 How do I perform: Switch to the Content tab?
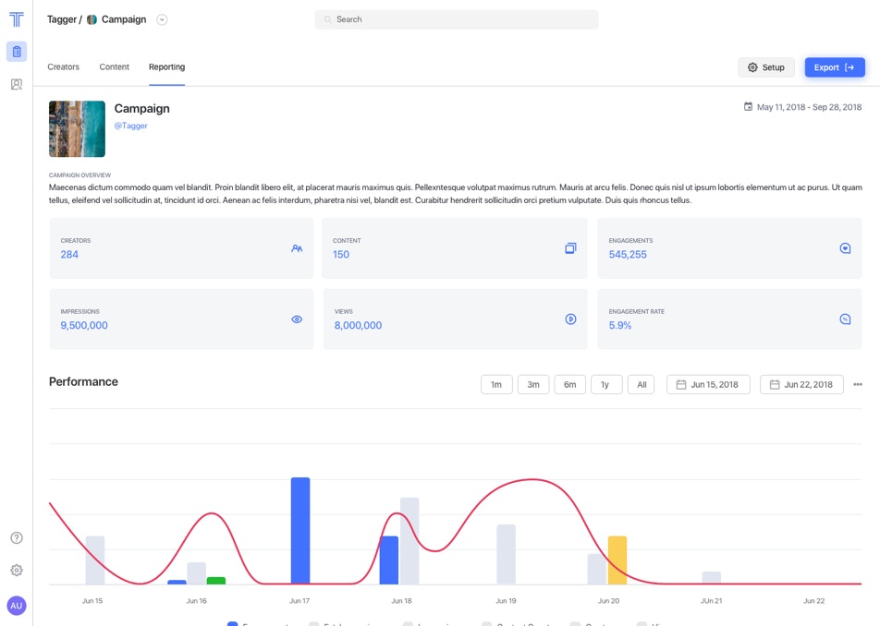pos(114,66)
